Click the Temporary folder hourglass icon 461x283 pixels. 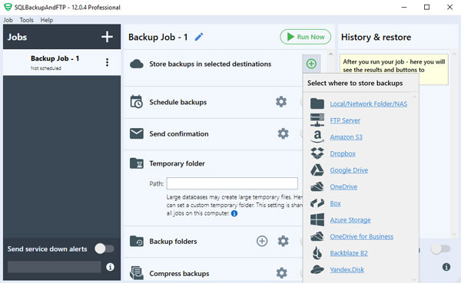(x=137, y=163)
